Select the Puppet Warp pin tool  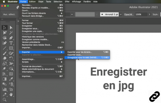pos(4,69)
